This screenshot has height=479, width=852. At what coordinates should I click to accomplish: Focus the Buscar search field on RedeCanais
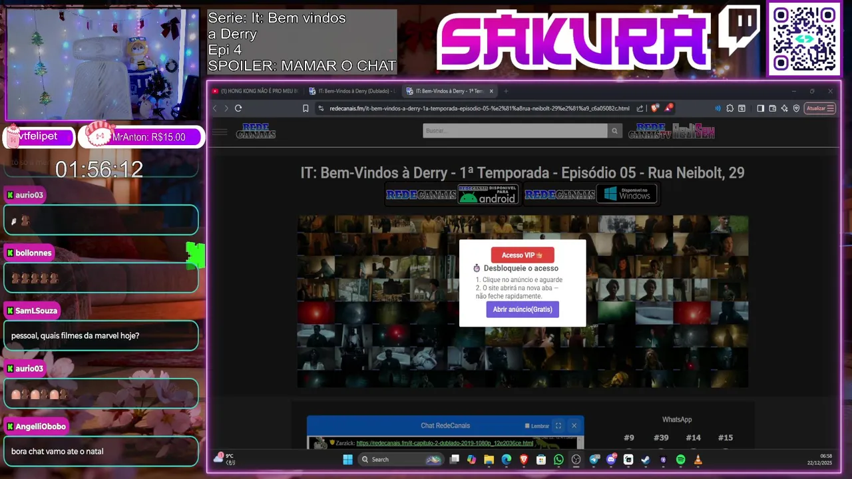515,131
